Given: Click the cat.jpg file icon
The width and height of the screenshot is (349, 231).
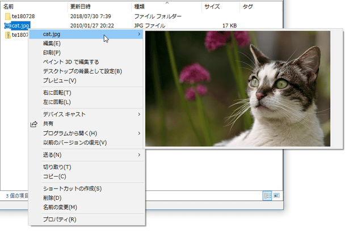Looking at the screenshot, I should pos(7,26).
